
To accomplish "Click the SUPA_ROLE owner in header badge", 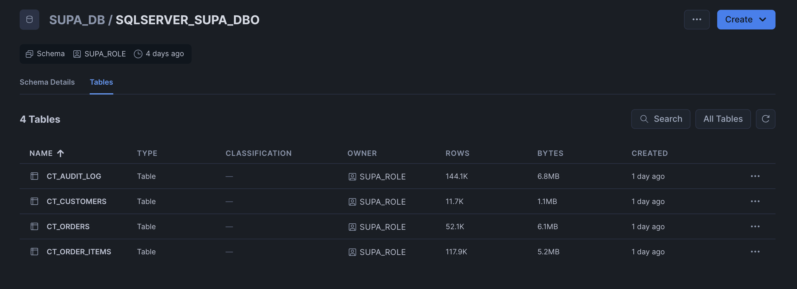I will pyautogui.click(x=105, y=54).
